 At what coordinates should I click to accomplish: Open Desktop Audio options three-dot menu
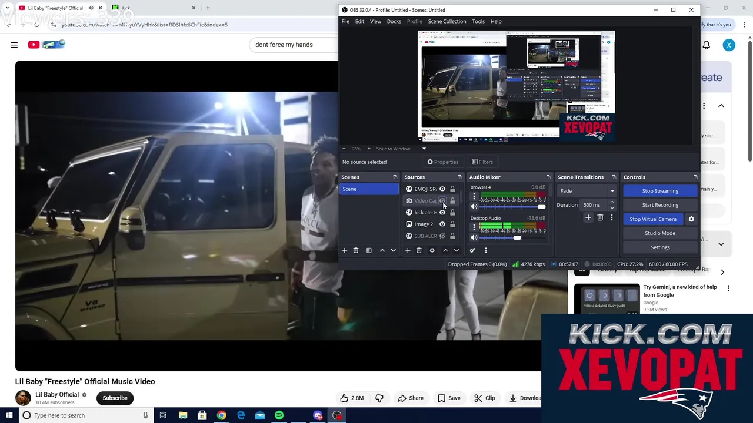474,227
